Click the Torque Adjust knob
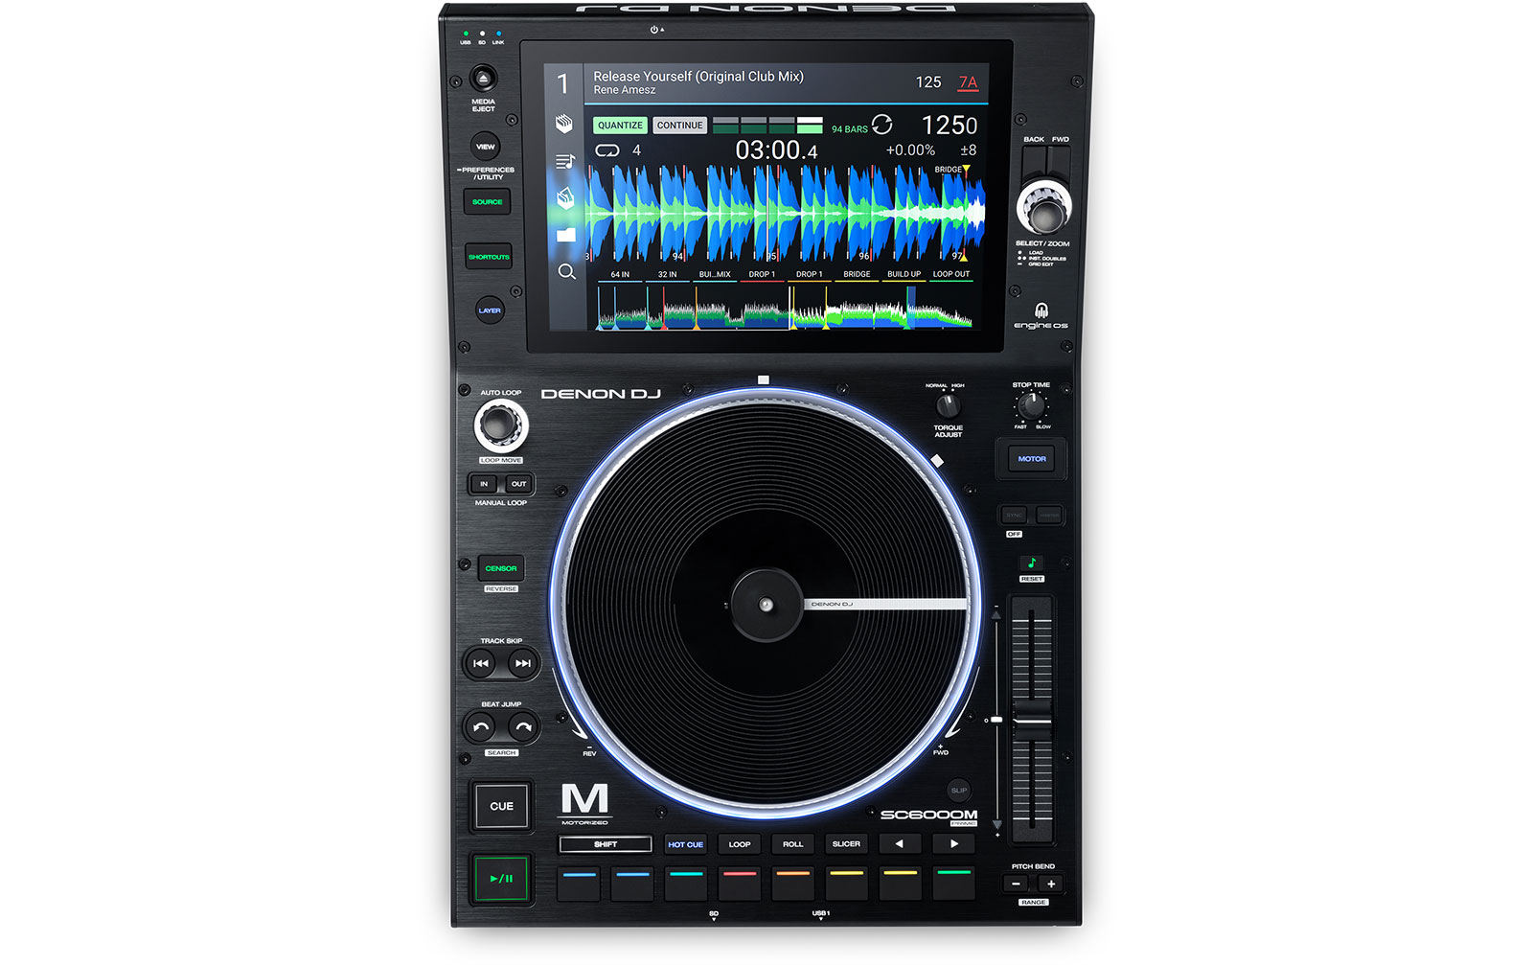The height and width of the screenshot is (965, 1533). 949,405
